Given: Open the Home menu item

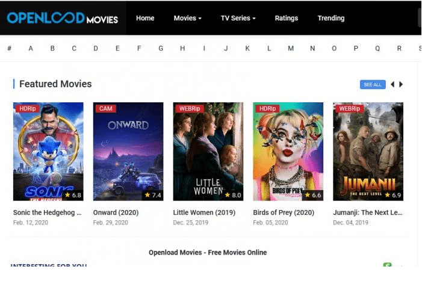Looking at the screenshot, I should pyautogui.click(x=145, y=18).
